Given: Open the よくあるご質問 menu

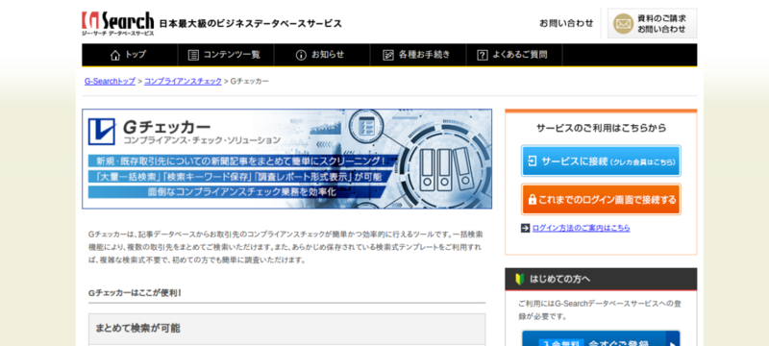Looking at the screenshot, I should (514, 55).
